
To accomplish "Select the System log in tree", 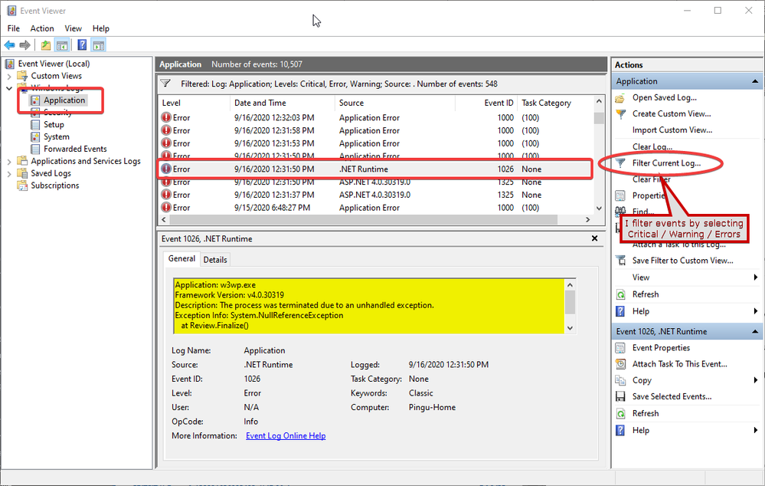I will tap(56, 136).
